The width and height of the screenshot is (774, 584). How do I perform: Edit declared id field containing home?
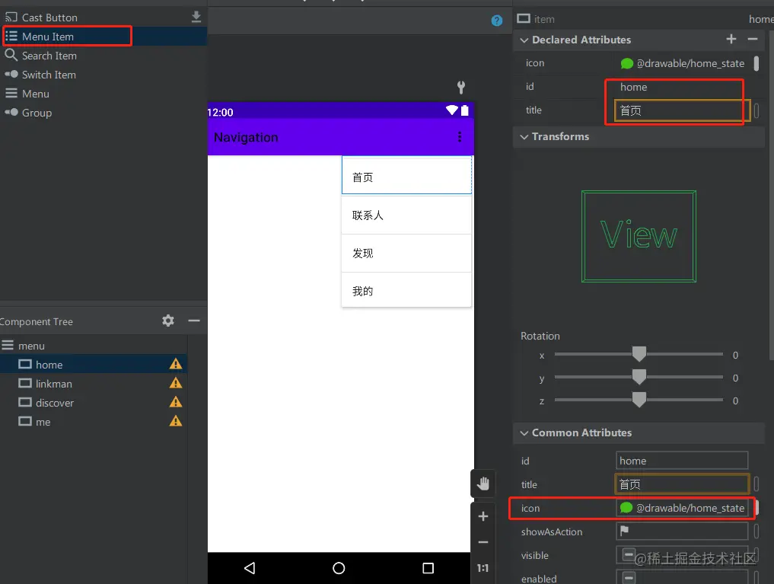[682, 87]
